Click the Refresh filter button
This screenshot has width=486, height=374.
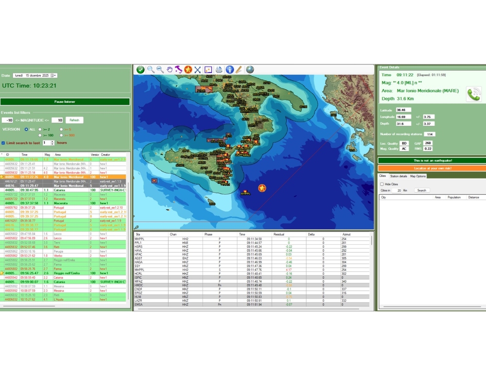coord(74,120)
